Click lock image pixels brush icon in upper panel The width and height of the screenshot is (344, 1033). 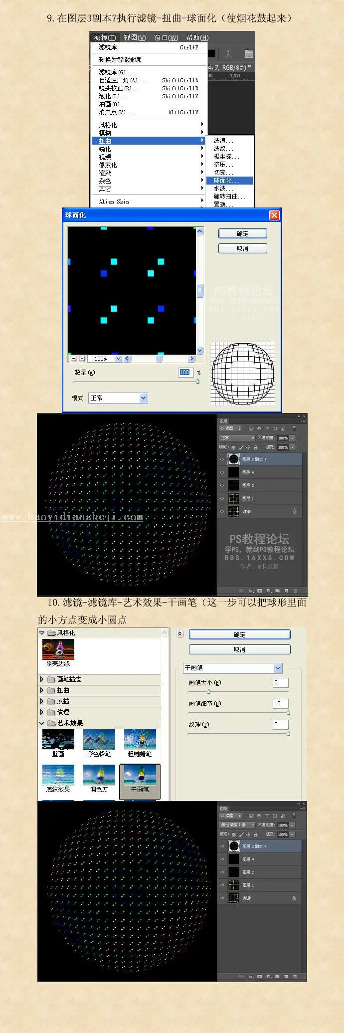coord(241,447)
